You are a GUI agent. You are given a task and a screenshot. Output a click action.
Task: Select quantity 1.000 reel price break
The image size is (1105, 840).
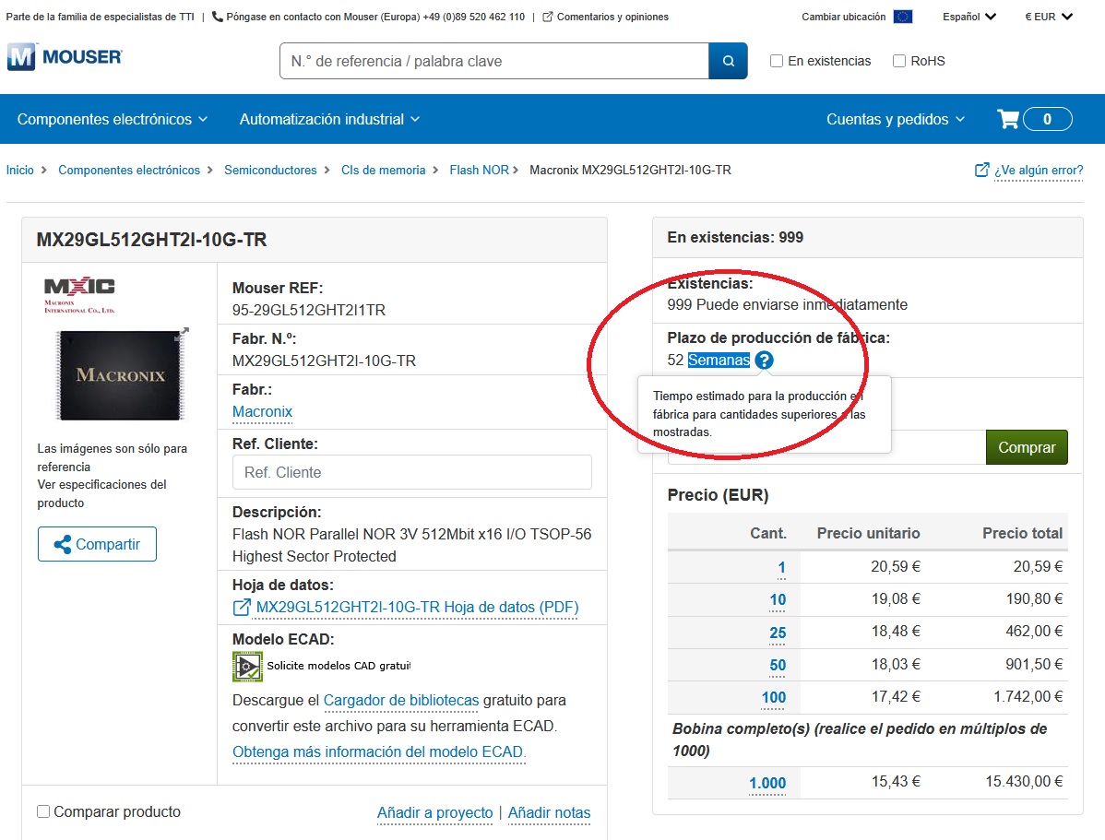[767, 783]
